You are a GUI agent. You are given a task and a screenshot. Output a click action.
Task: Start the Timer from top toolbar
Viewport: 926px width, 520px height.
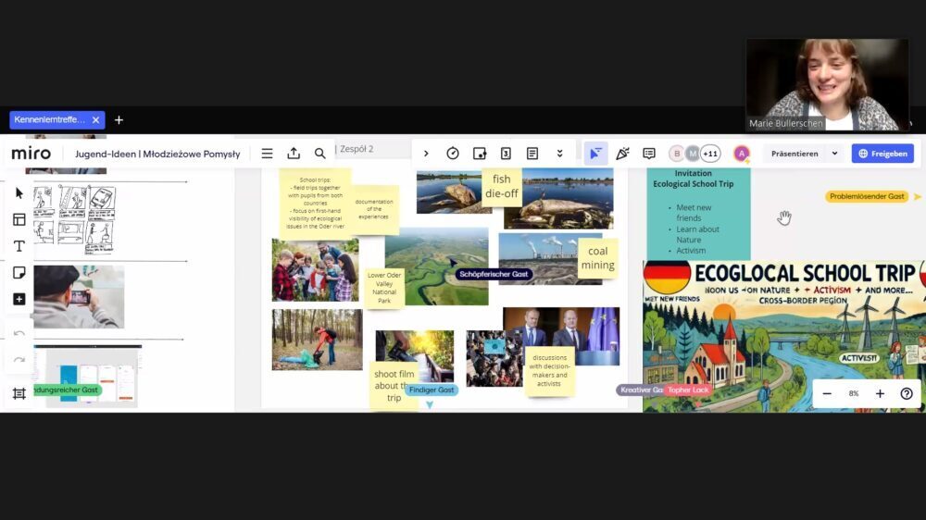(x=453, y=154)
